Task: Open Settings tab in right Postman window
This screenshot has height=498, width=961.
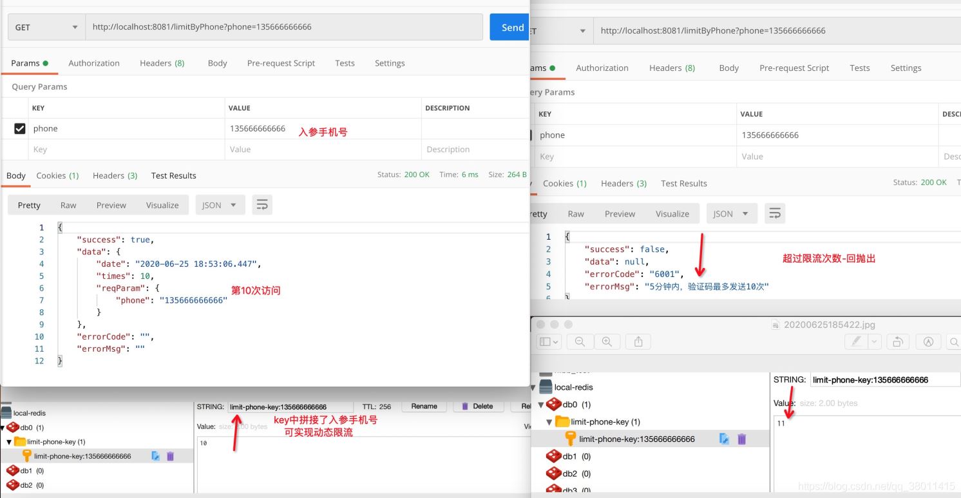Action: point(906,68)
